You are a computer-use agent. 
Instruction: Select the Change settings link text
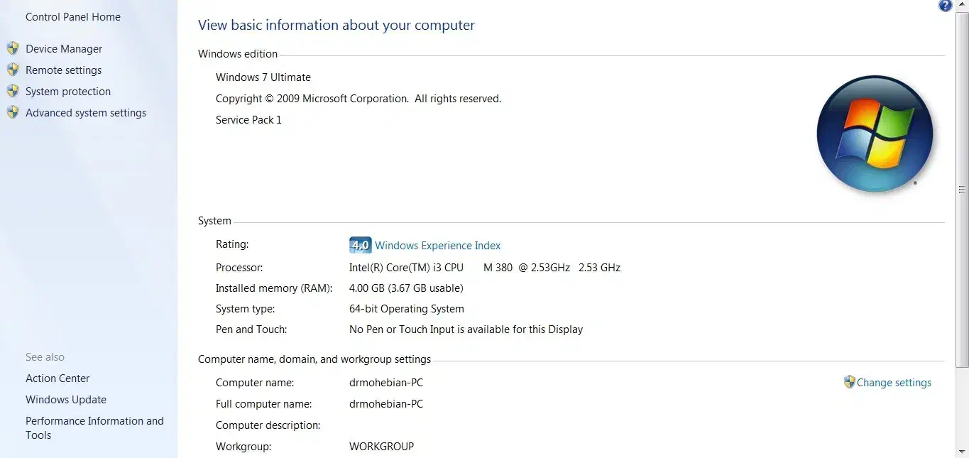coord(894,382)
